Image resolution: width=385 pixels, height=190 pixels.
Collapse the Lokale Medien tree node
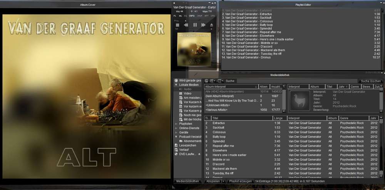(176, 85)
